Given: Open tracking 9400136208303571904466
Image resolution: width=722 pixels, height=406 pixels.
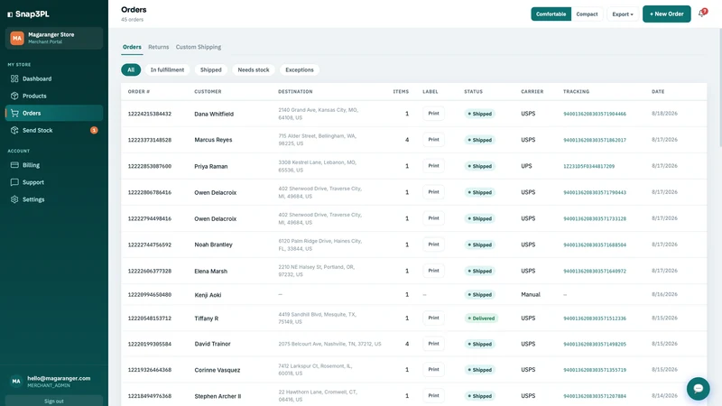Looking at the screenshot, I should [595, 114].
